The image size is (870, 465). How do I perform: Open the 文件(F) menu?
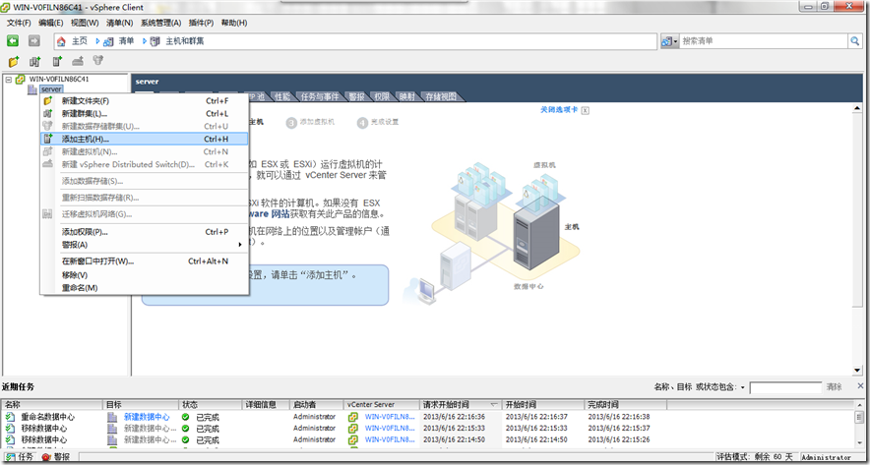tap(19, 23)
